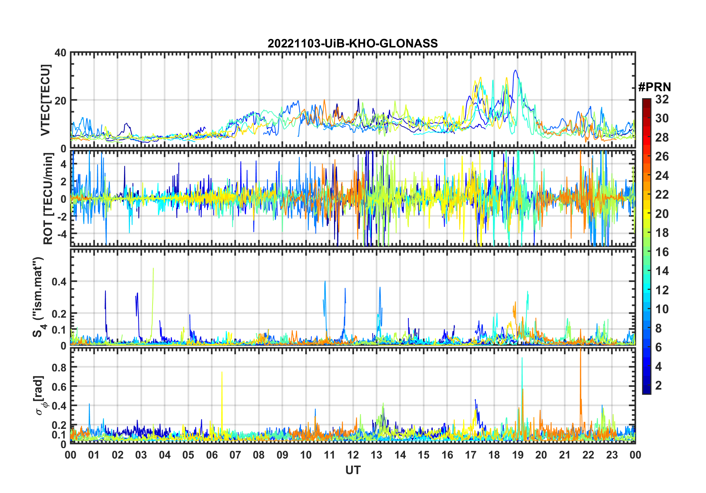Image resolution: width=706 pixels, height=493 pixels.
Task: Click the x-axis hour label 03
Action: 141,455
